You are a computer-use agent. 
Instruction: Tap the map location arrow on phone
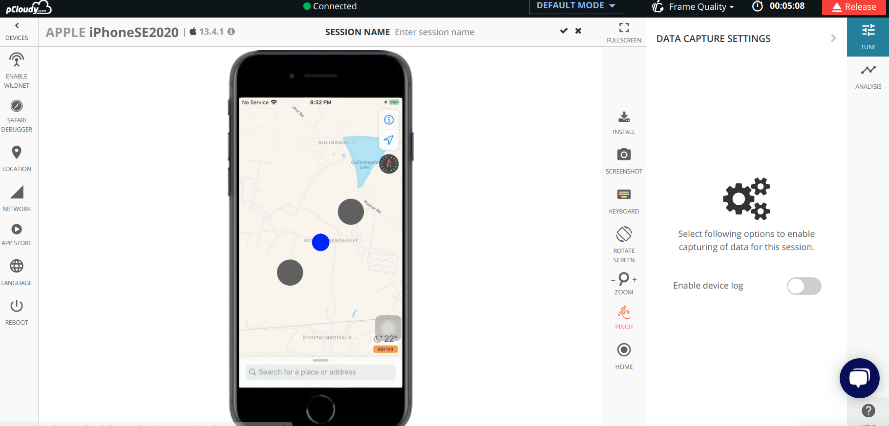tap(389, 140)
